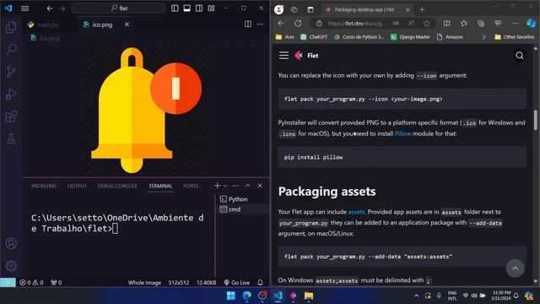Viewport: 540px width, 304px height.
Task: Click the Edge address bar URL
Action: (356, 23)
